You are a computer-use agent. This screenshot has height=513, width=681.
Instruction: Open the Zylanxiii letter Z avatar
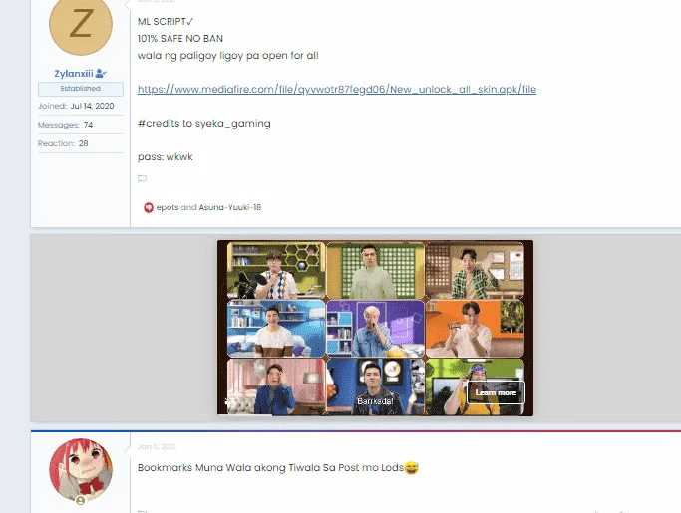click(x=81, y=24)
